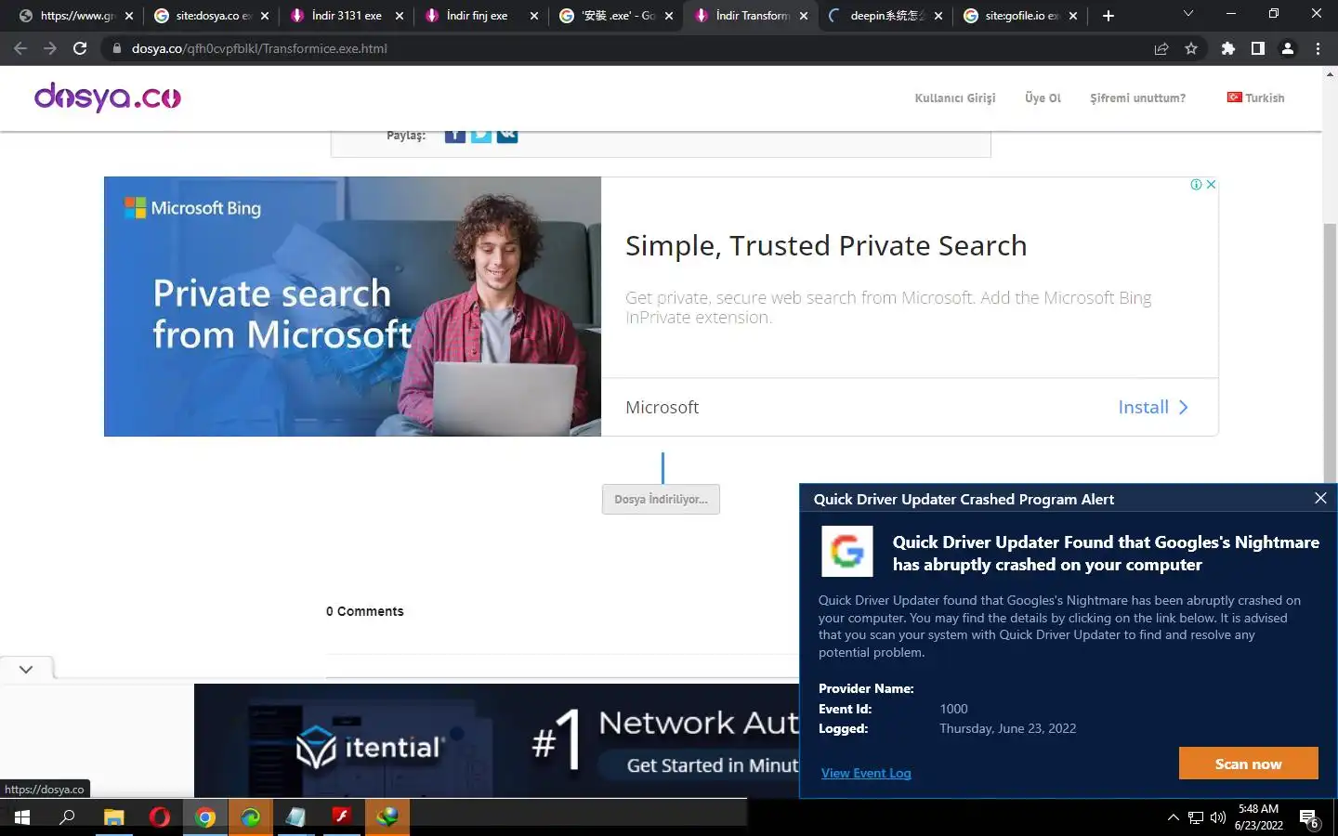Click the Kullanıcı Girişi link

[954, 98]
